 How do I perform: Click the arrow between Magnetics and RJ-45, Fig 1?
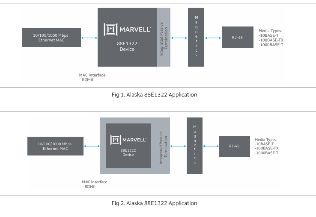tap(213, 38)
